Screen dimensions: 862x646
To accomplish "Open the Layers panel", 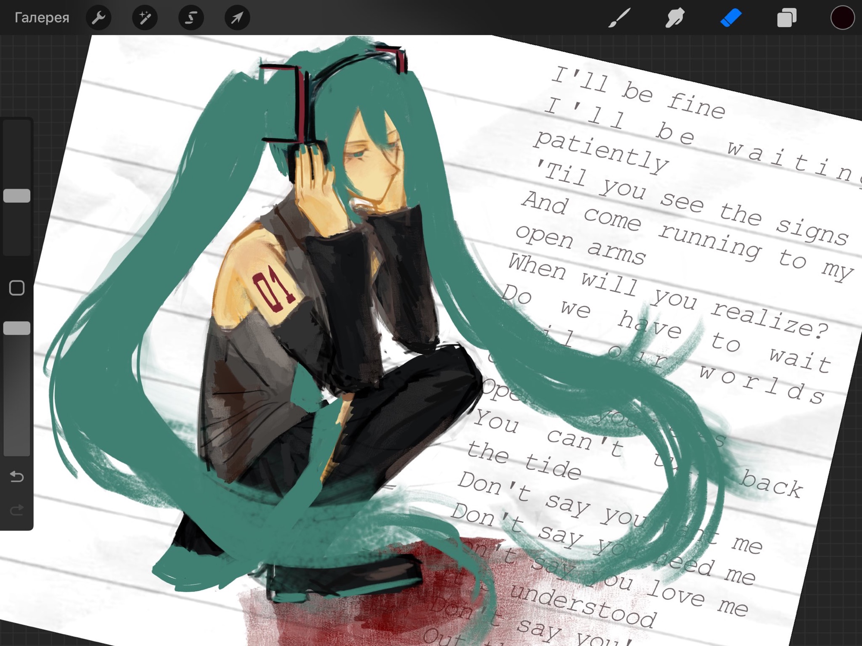I will (787, 18).
